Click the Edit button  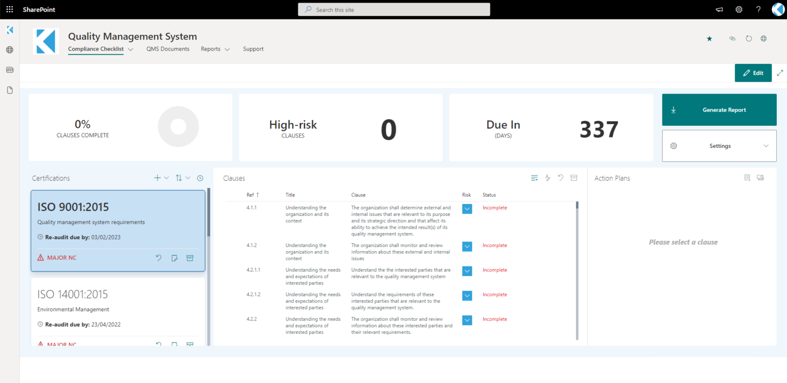(753, 73)
